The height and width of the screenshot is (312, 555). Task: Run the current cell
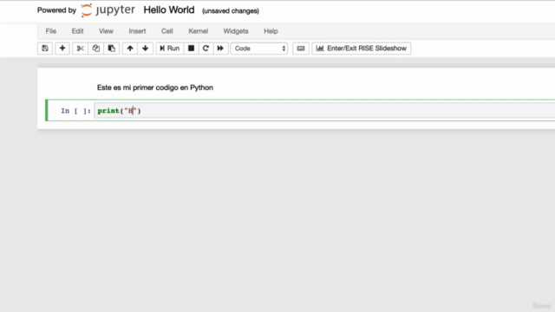point(170,49)
